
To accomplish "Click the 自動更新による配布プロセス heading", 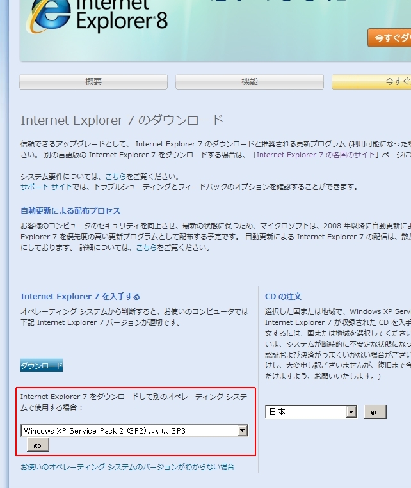I will point(70,210).
